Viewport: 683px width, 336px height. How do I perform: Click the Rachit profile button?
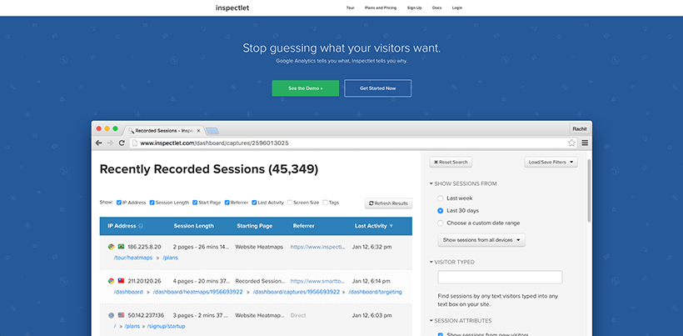pyautogui.click(x=580, y=128)
